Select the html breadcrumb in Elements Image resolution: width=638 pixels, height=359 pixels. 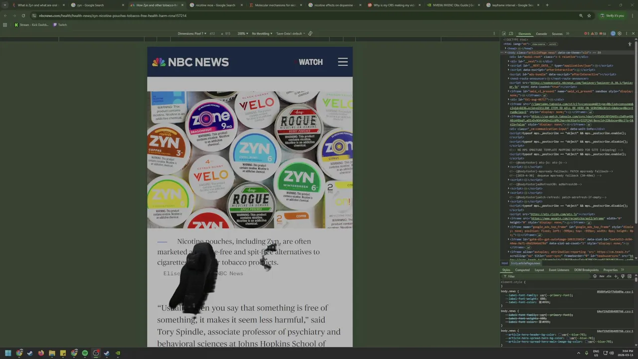504,263
